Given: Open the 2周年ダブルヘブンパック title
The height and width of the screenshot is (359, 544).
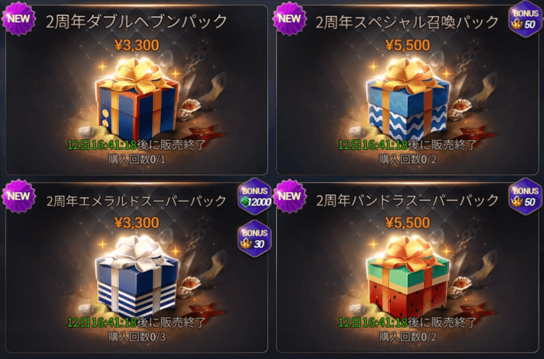Looking at the screenshot, I should click(x=136, y=22).
